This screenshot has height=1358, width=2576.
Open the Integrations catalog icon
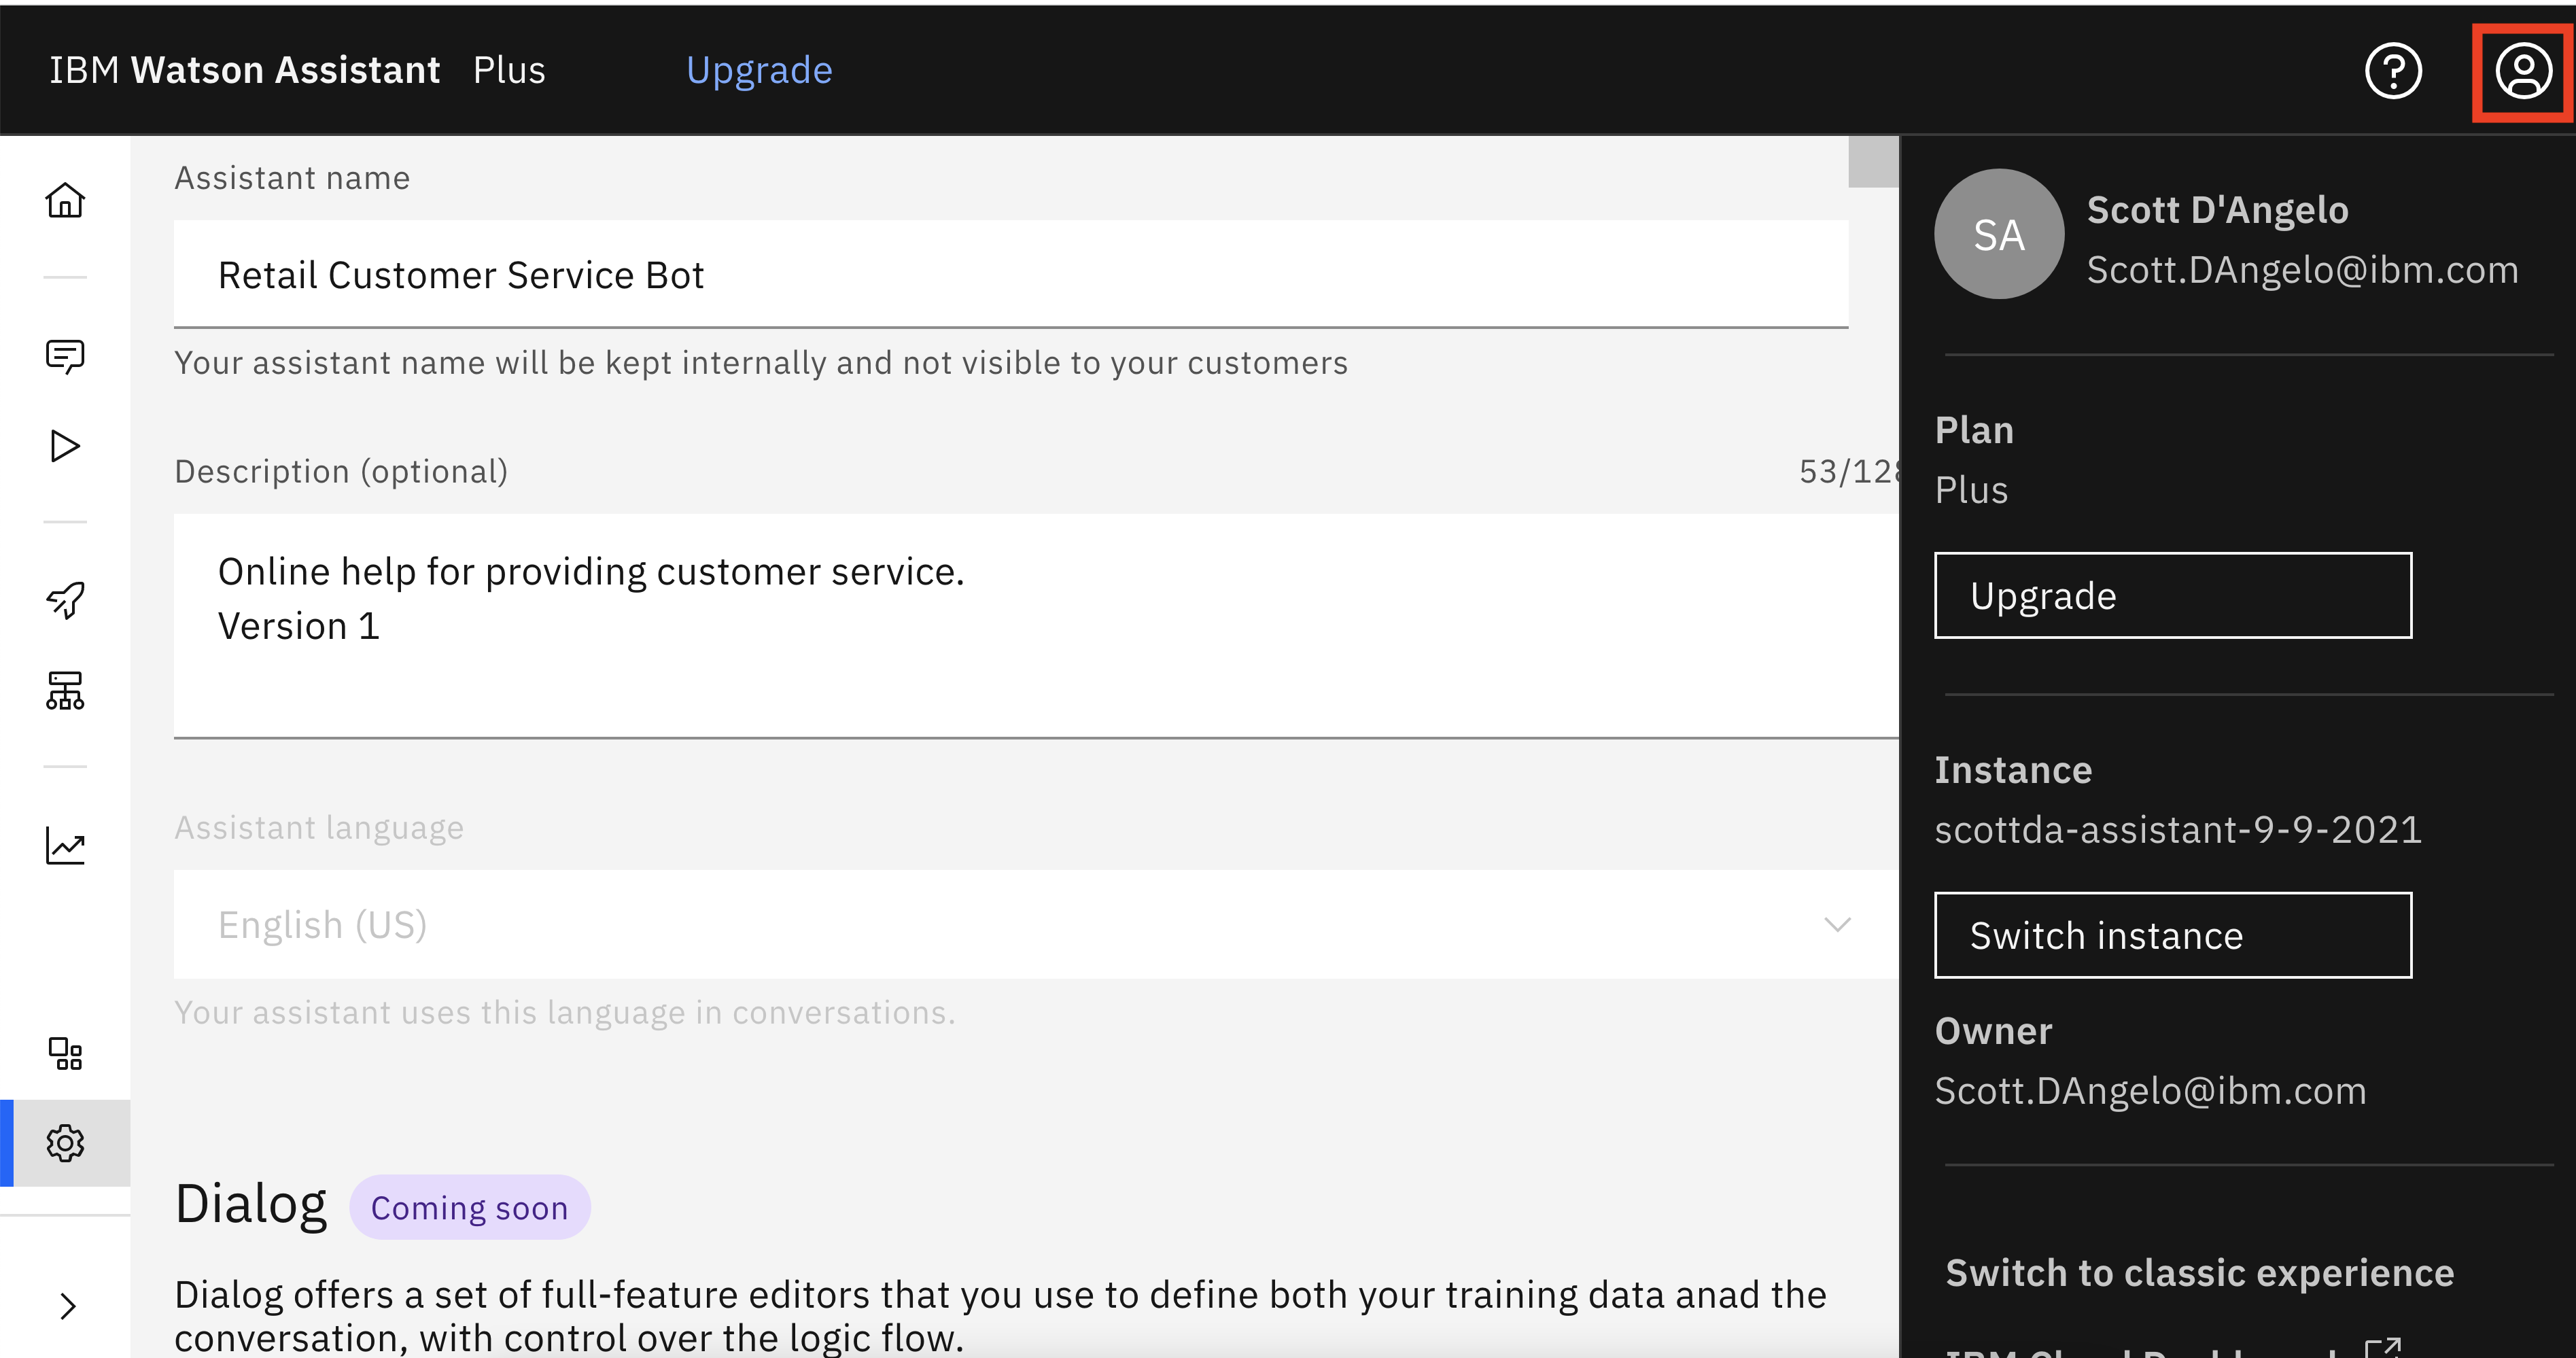pyautogui.click(x=65, y=1053)
